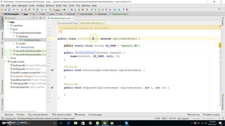Image resolution: width=225 pixels, height=126 pixels.
Task: Open the Gradle Console
Action: 211,114
